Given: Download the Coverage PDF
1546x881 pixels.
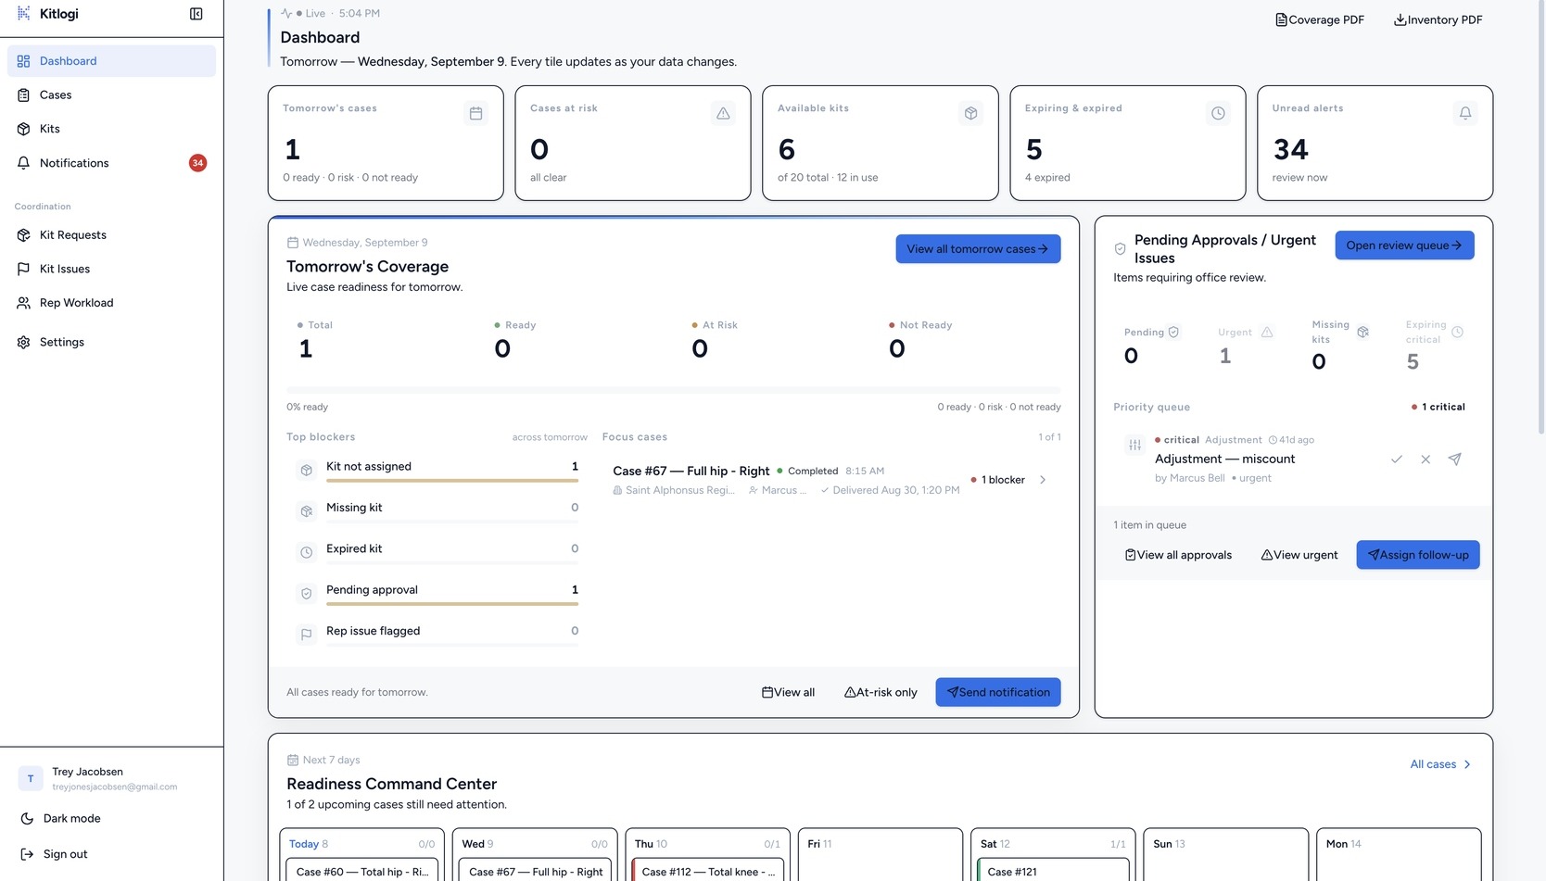Looking at the screenshot, I should pyautogui.click(x=1320, y=19).
